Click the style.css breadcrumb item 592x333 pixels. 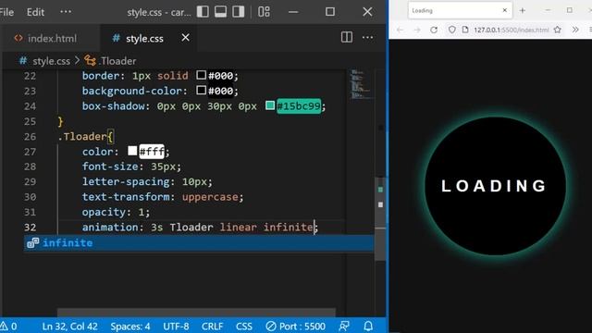(x=52, y=61)
